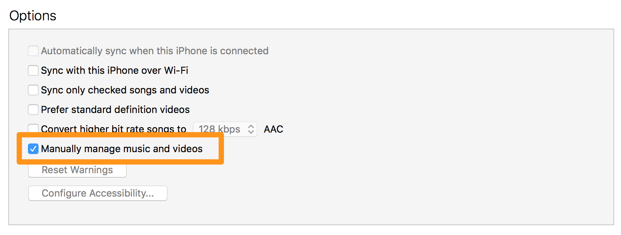Enable Sync with this iPhone over Wi-Fi checkbox
This screenshot has width=621, height=235.
[x=33, y=70]
